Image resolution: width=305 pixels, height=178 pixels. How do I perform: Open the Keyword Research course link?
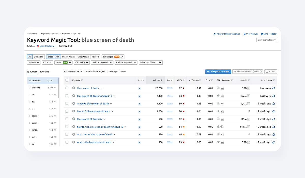[x=227, y=34]
